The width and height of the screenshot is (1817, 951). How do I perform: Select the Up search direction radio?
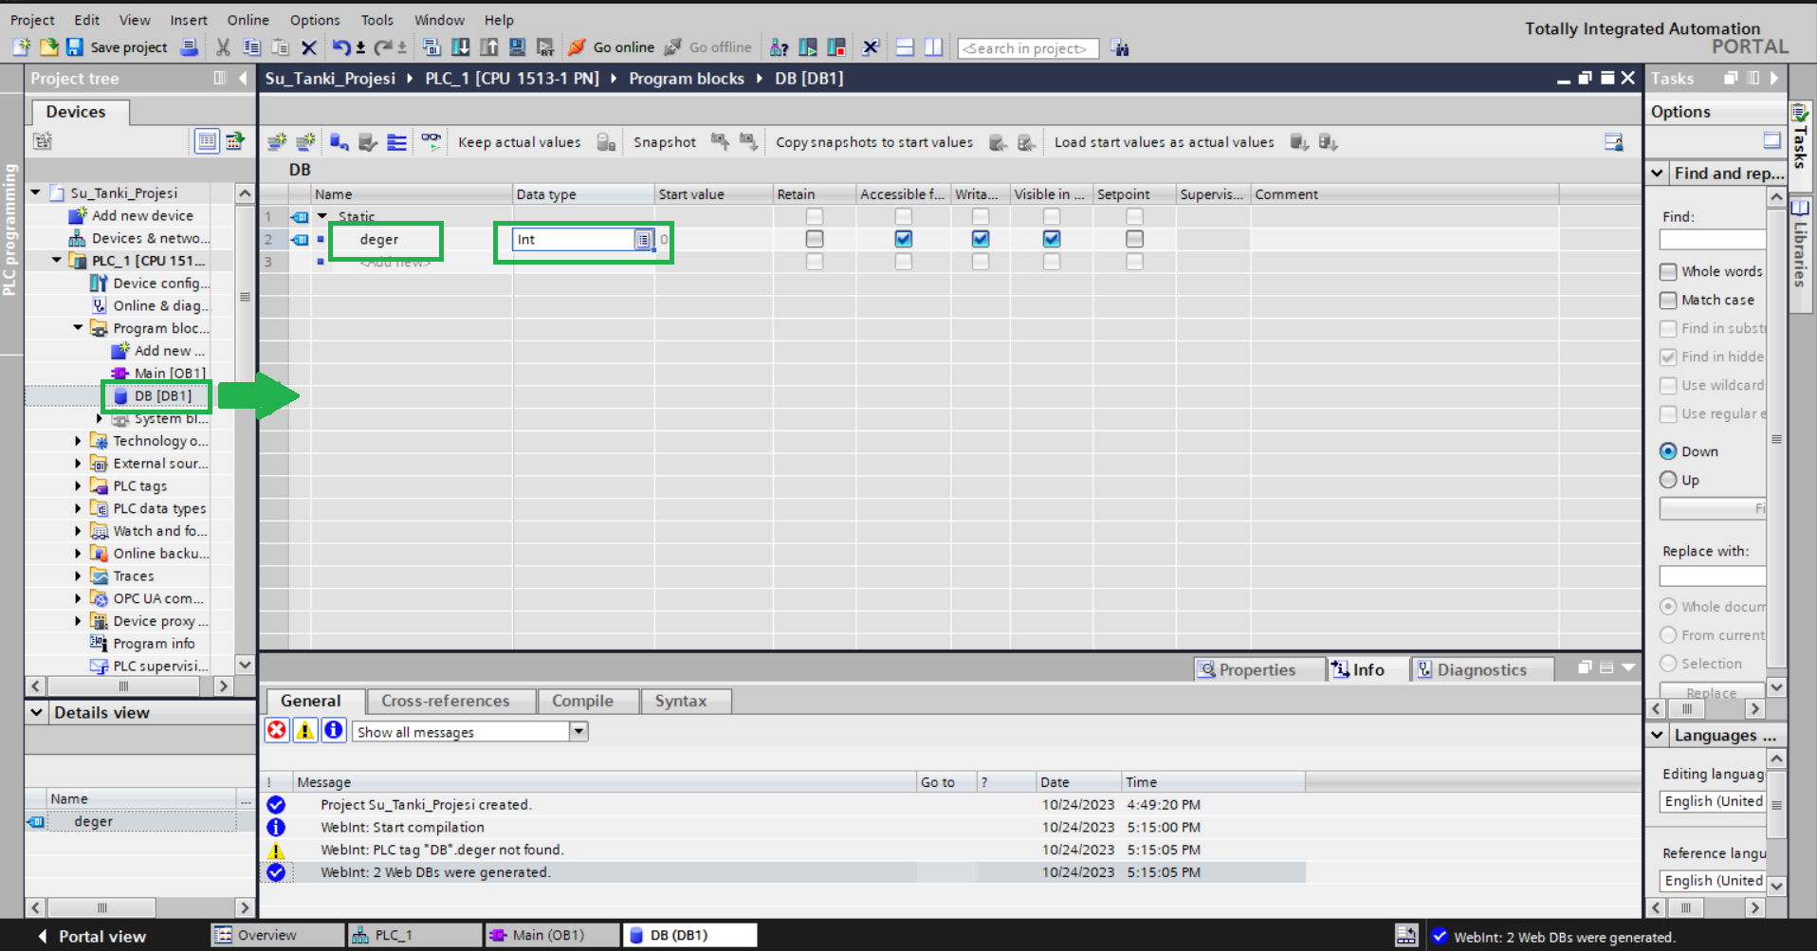[x=1668, y=480]
